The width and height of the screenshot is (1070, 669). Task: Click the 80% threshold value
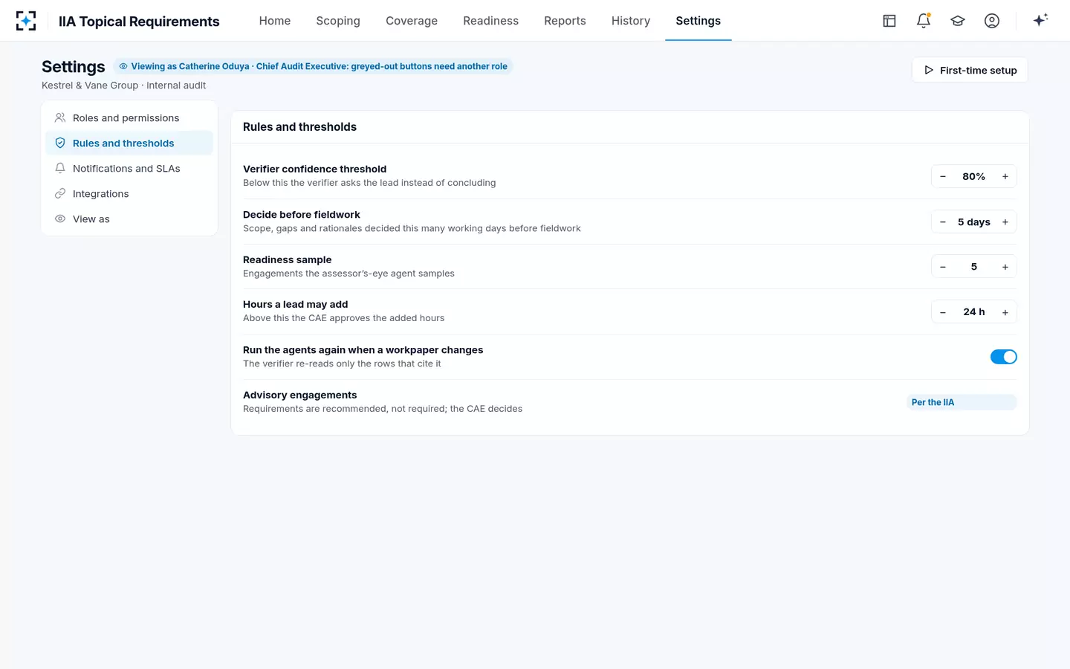pos(973,177)
